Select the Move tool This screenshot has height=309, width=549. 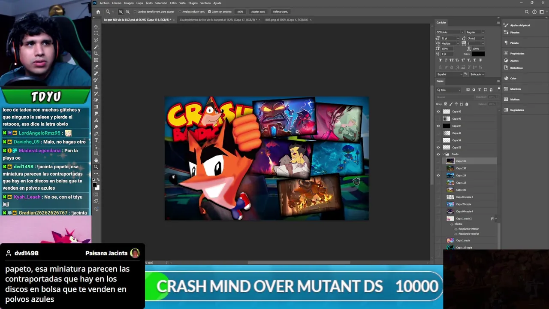(96, 27)
